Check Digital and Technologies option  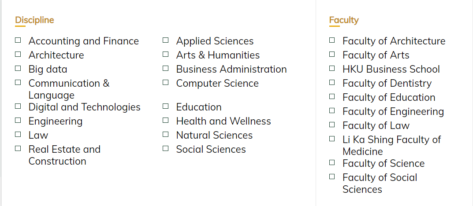click(18, 106)
